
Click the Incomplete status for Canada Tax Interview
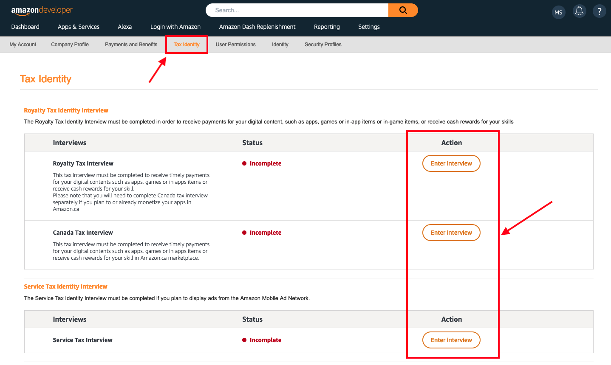point(262,233)
